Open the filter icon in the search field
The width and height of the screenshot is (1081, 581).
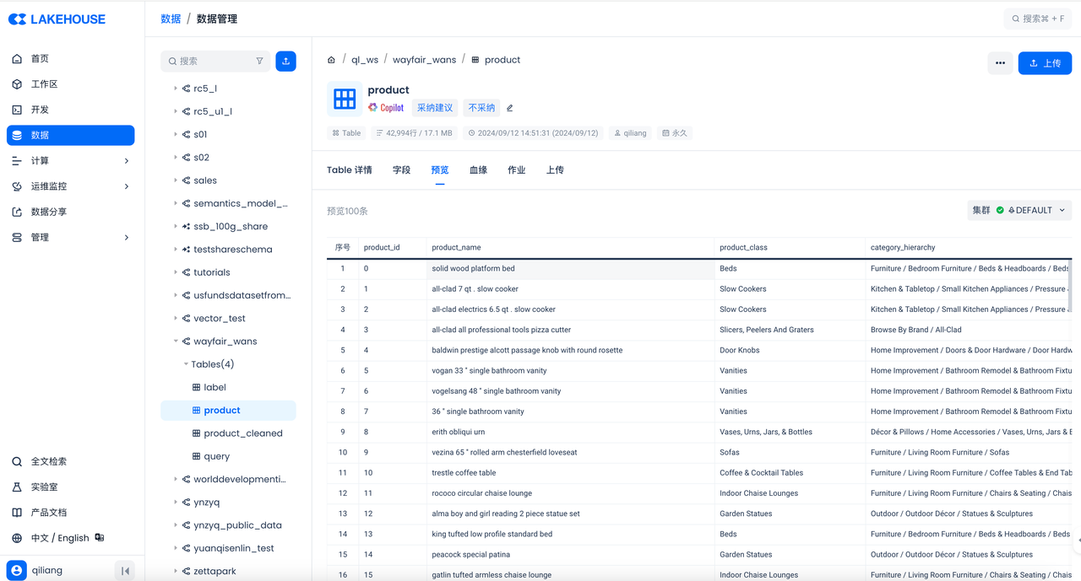click(x=259, y=62)
